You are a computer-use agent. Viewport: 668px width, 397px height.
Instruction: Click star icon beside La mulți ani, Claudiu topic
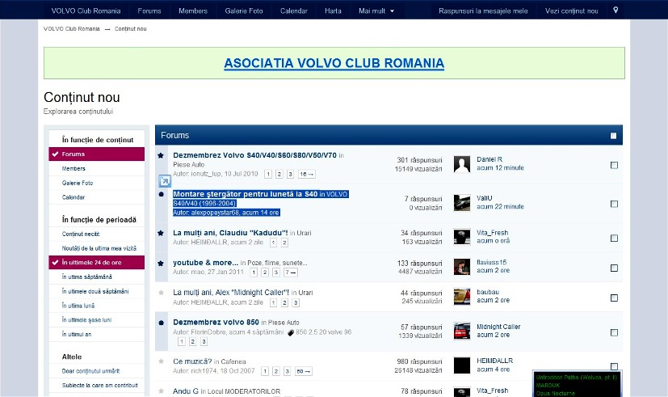point(161,233)
